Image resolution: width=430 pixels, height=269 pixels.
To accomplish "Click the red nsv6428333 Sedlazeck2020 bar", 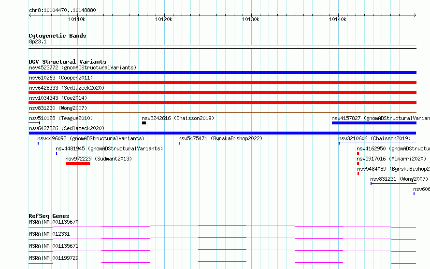I will 222,93.
